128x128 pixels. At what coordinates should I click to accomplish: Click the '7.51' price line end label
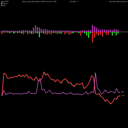(x=123, y=95)
